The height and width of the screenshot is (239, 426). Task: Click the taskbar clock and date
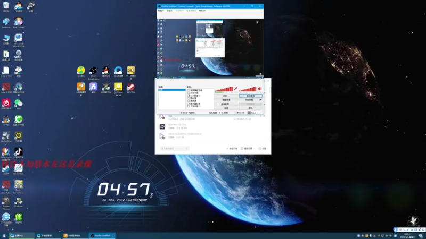pos(407,235)
